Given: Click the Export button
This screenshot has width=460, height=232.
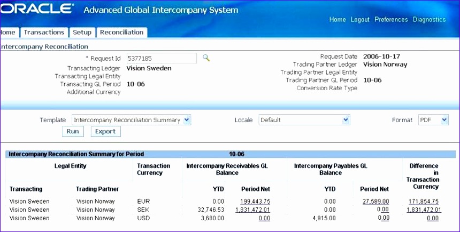Looking at the screenshot, I should click(105, 131).
